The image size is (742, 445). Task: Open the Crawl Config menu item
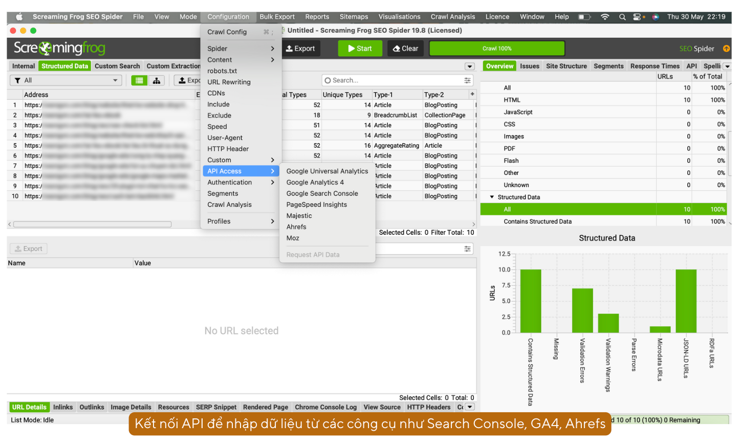pyautogui.click(x=241, y=32)
